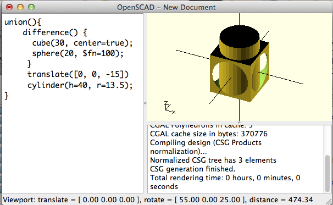Place cursor on 'union(){' line
Image resolution: width=333 pixels, height=205 pixels.
(23, 22)
